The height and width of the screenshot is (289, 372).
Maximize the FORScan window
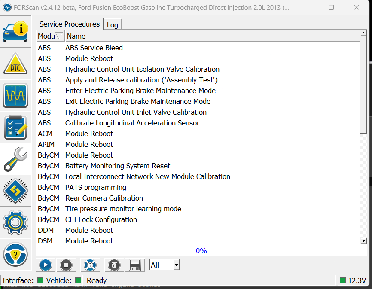click(x=331, y=7)
